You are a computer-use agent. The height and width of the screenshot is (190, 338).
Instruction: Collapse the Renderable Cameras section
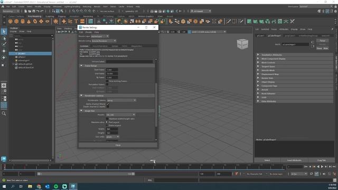coord(81,96)
